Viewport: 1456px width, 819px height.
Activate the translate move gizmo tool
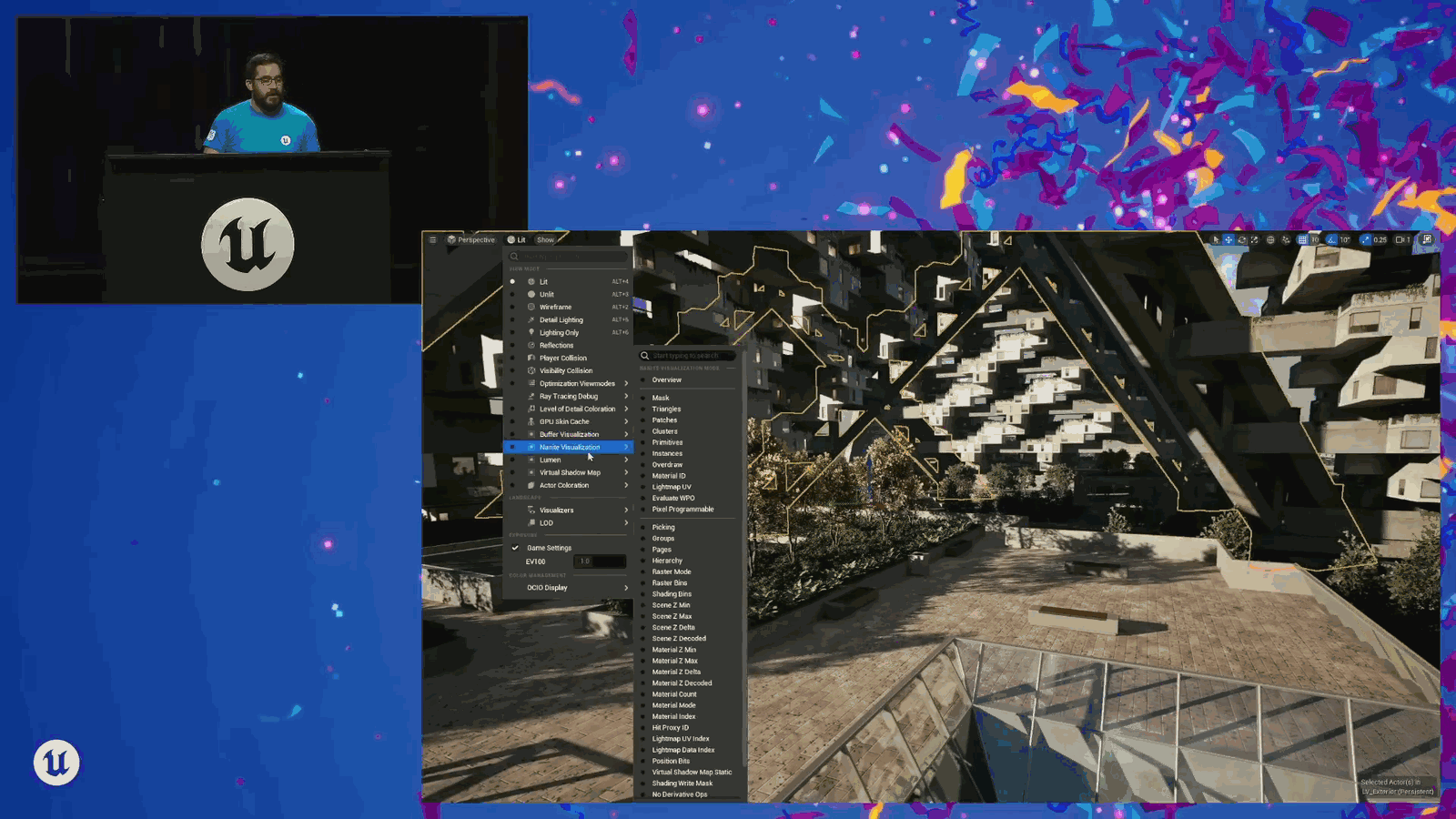coord(1228,240)
